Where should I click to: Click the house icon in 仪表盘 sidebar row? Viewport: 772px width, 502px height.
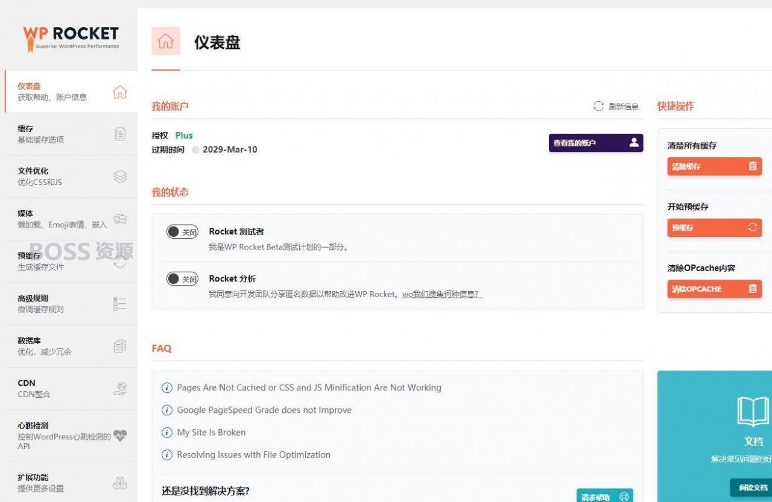[x=120, y=92]
